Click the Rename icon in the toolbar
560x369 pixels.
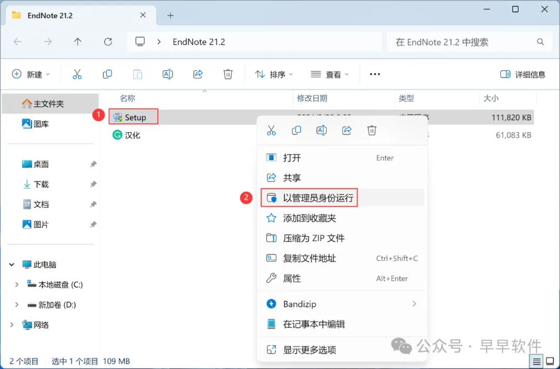point(167,74)
